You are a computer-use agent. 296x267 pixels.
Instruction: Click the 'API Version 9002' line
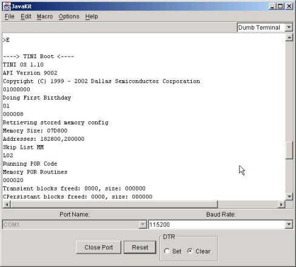[x=30, y=73]
